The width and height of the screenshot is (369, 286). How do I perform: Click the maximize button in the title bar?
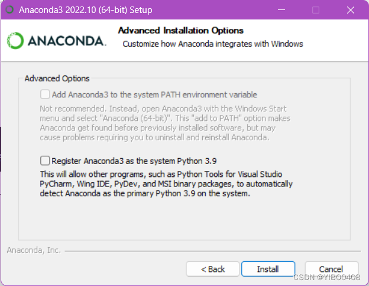coord(316,10)
